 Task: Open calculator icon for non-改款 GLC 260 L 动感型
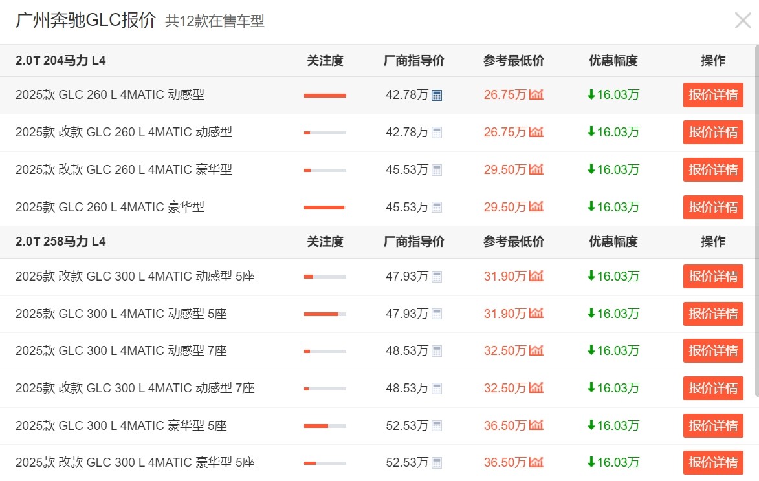(x=437, y=95)
